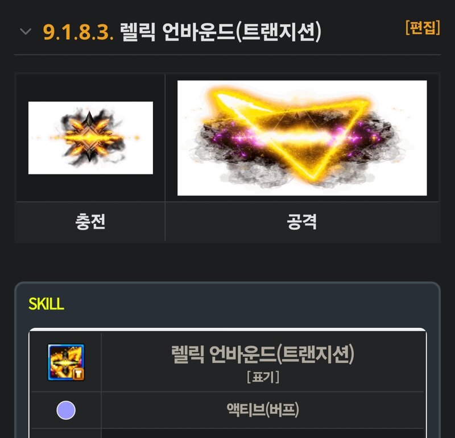The height and width of the screenshot is (438, 455).
Task: Click the 액티브(버프) skill type text
Action: [263, 410]
